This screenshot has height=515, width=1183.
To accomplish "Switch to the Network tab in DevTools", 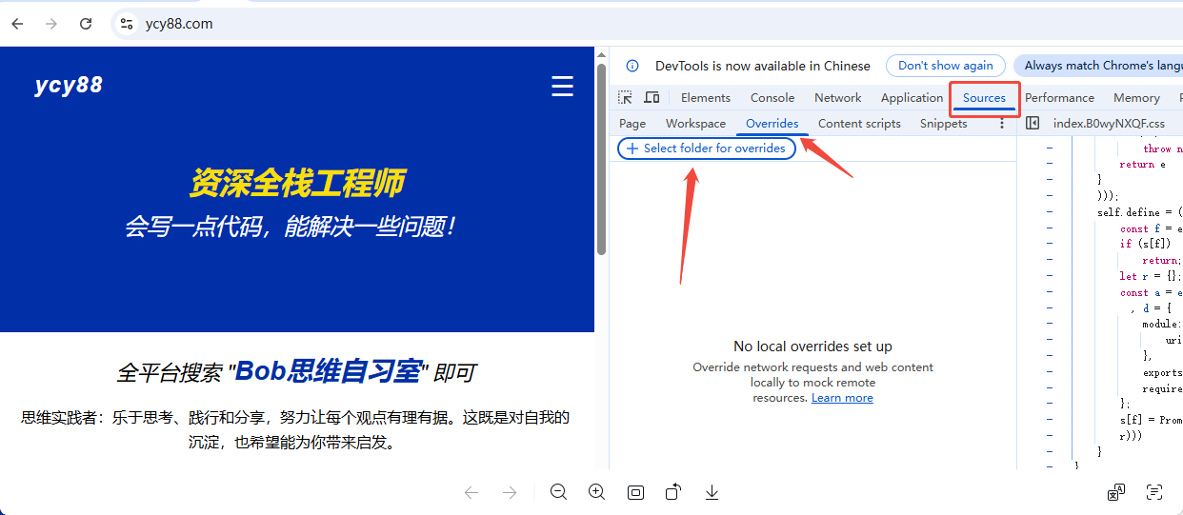I will pyautogui.click(x=837, y=98).
